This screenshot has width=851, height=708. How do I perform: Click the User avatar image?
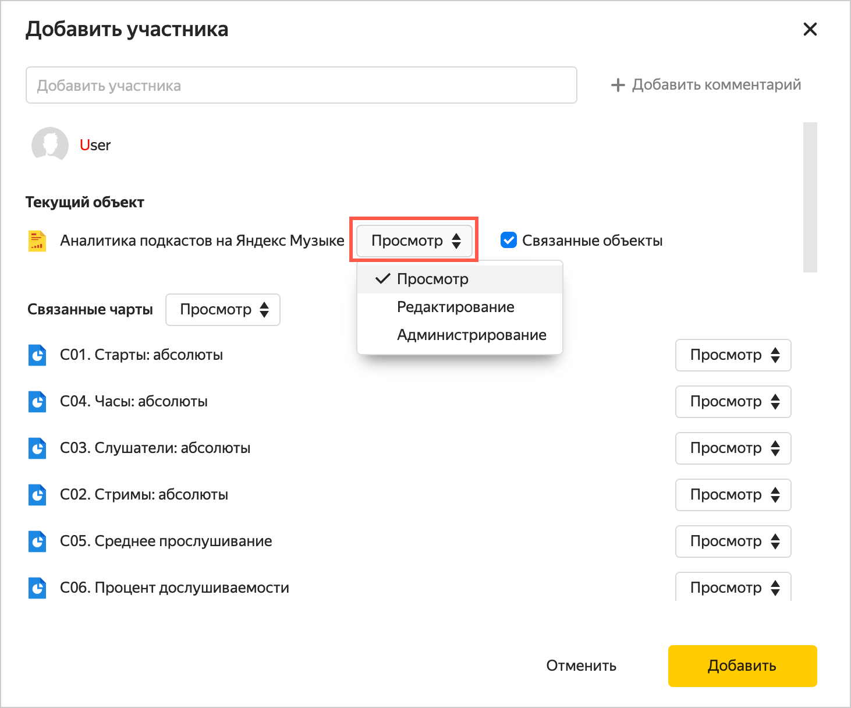coord(50,144)
